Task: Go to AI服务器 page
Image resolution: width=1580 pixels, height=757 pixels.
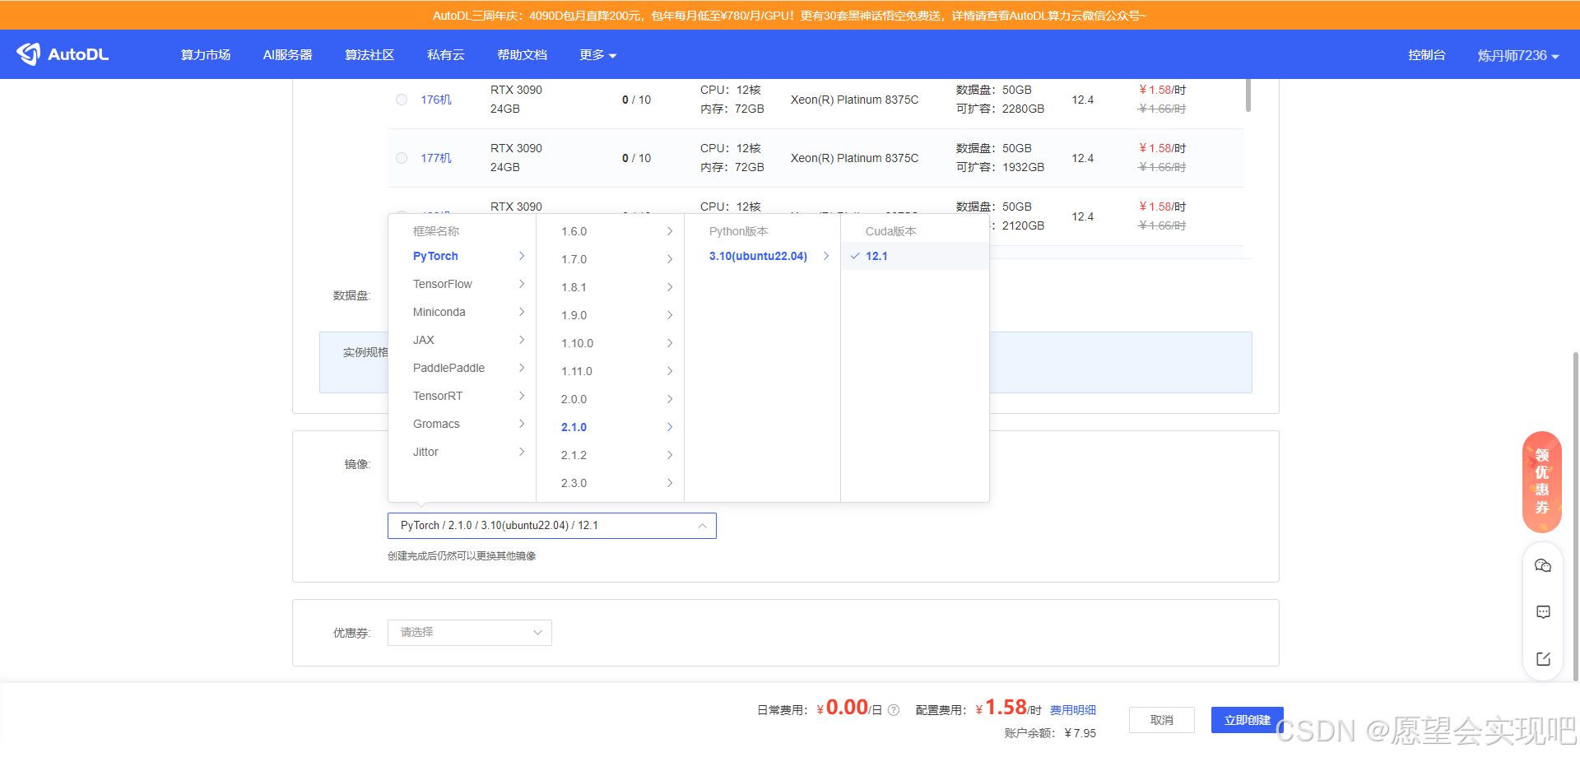Action: pyautogui.click(x=287, y=55)
